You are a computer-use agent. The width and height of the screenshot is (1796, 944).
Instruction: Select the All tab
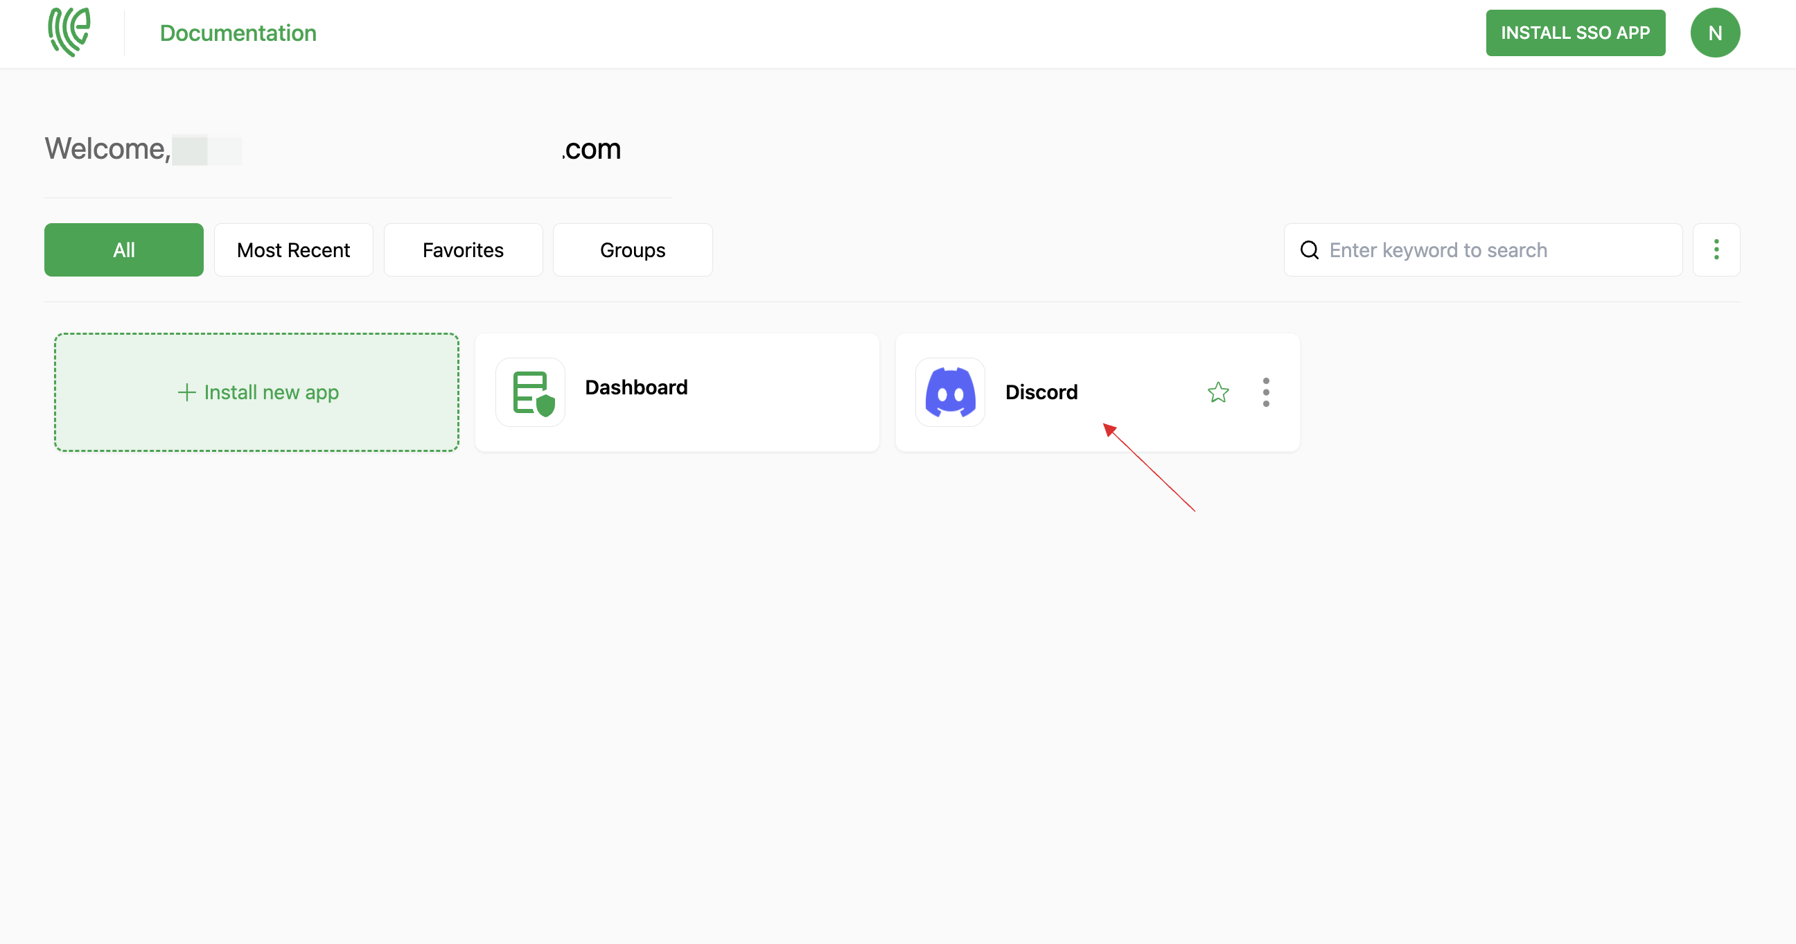pos(125,249)
